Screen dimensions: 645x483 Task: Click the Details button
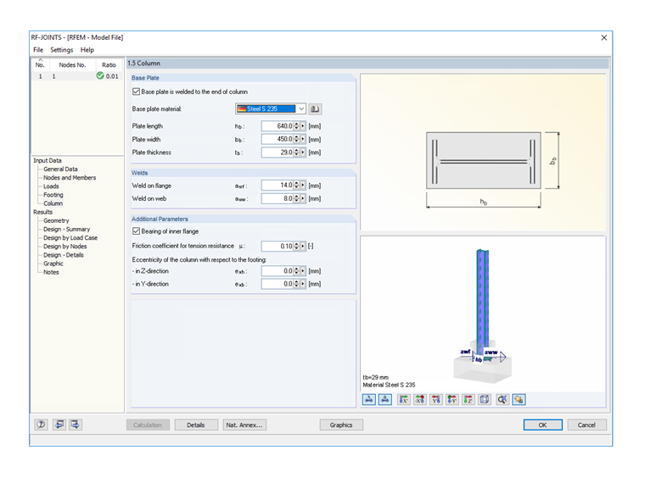(196, 425)
